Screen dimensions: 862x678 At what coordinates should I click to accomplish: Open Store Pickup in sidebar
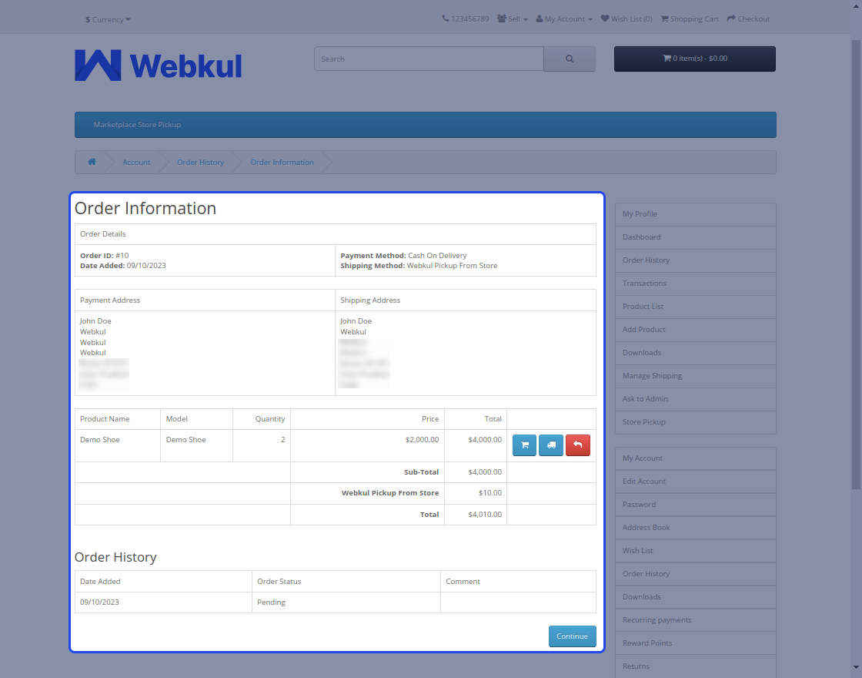pyautogui.click(x=696, y=422)
